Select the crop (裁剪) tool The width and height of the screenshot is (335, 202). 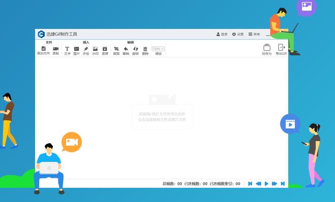click(x=116, y=49)
